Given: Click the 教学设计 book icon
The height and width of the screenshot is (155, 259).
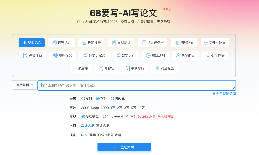Looking at the screenshot, I should (118, 55).
